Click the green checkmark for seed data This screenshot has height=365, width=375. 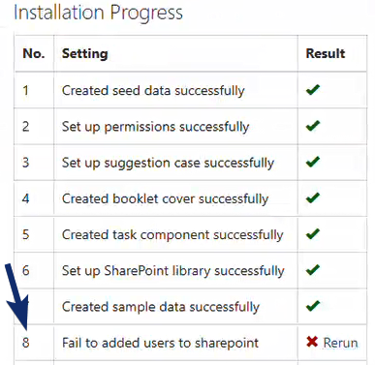[313, 89]
